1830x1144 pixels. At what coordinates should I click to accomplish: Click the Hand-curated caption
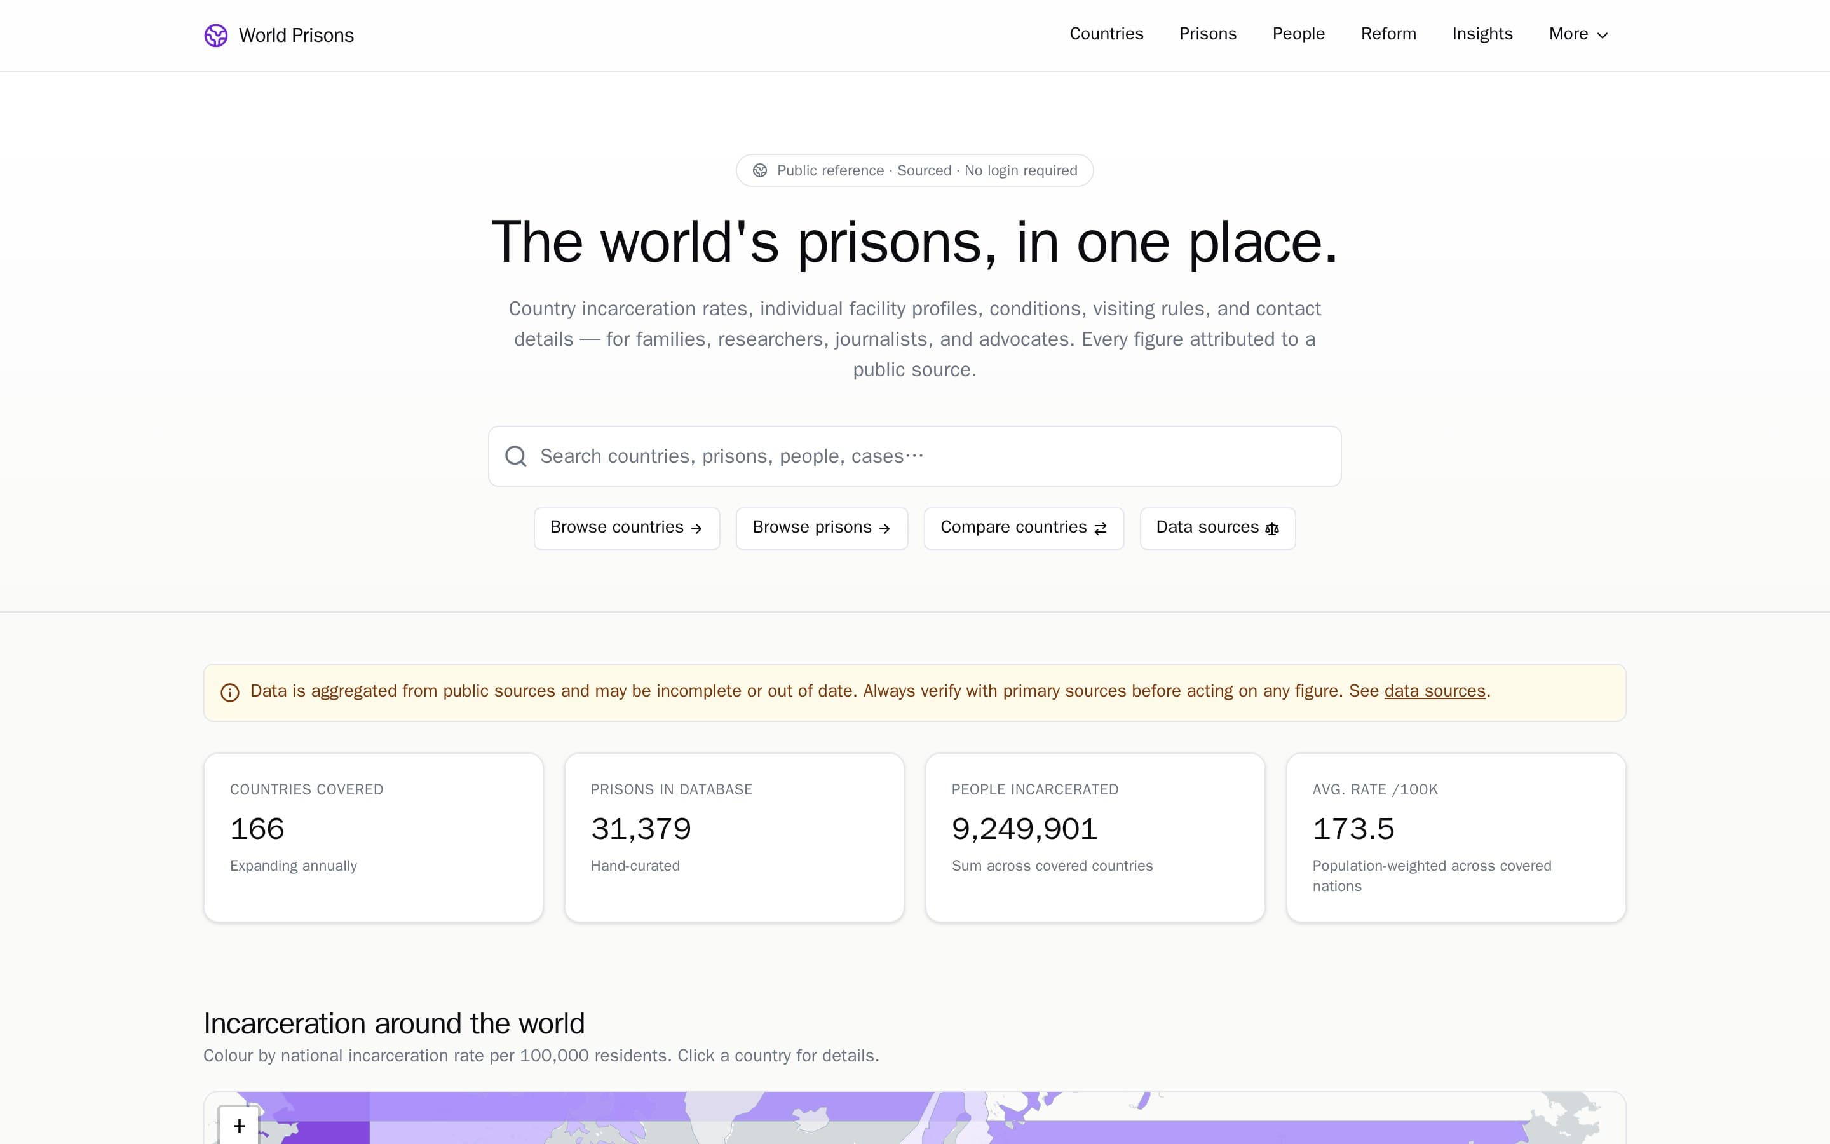[x=635, y=866]
